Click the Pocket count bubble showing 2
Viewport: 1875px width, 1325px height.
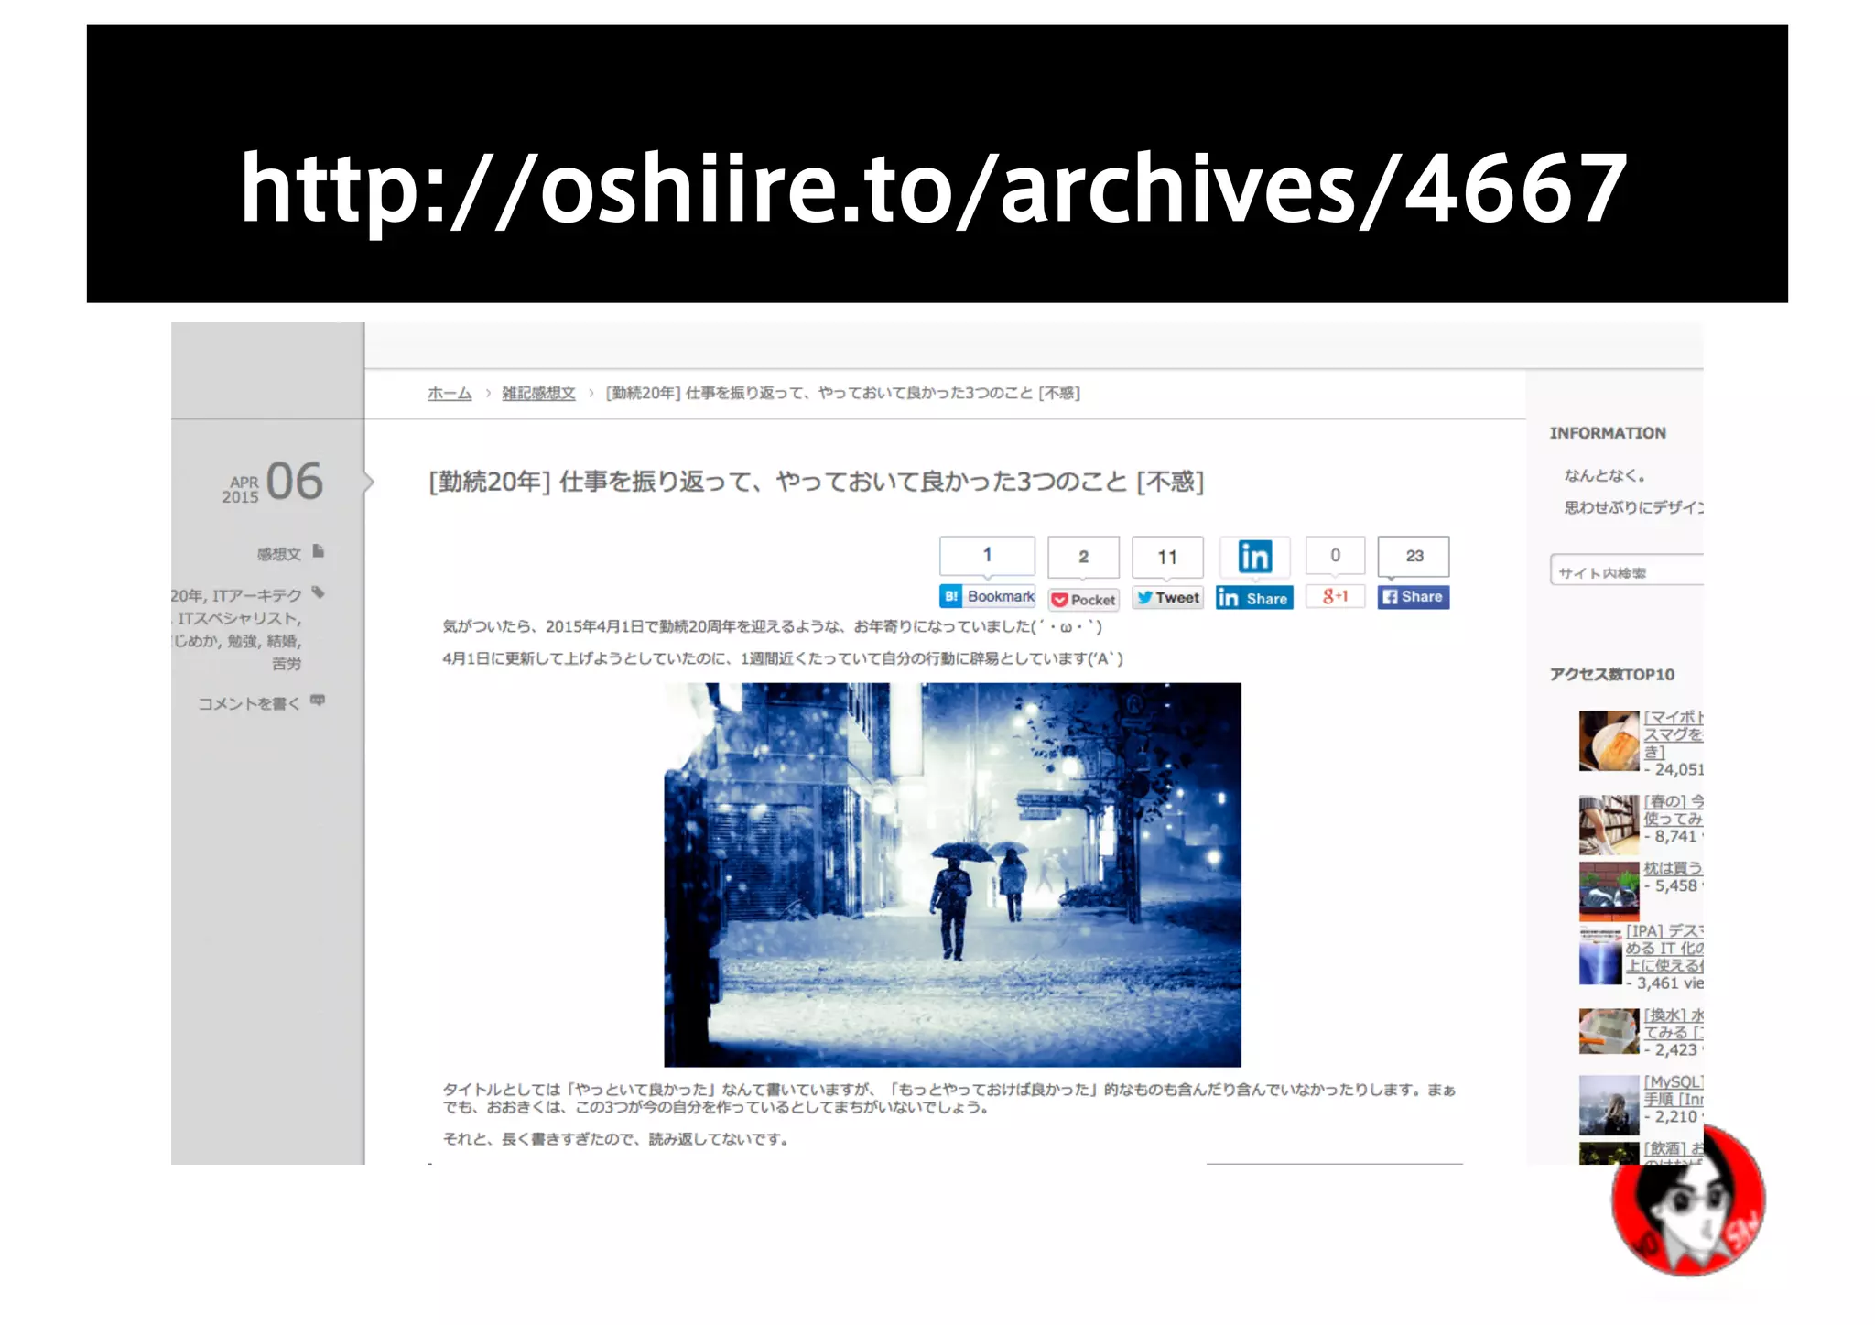pyautogui.click(x=1083, y=557)
